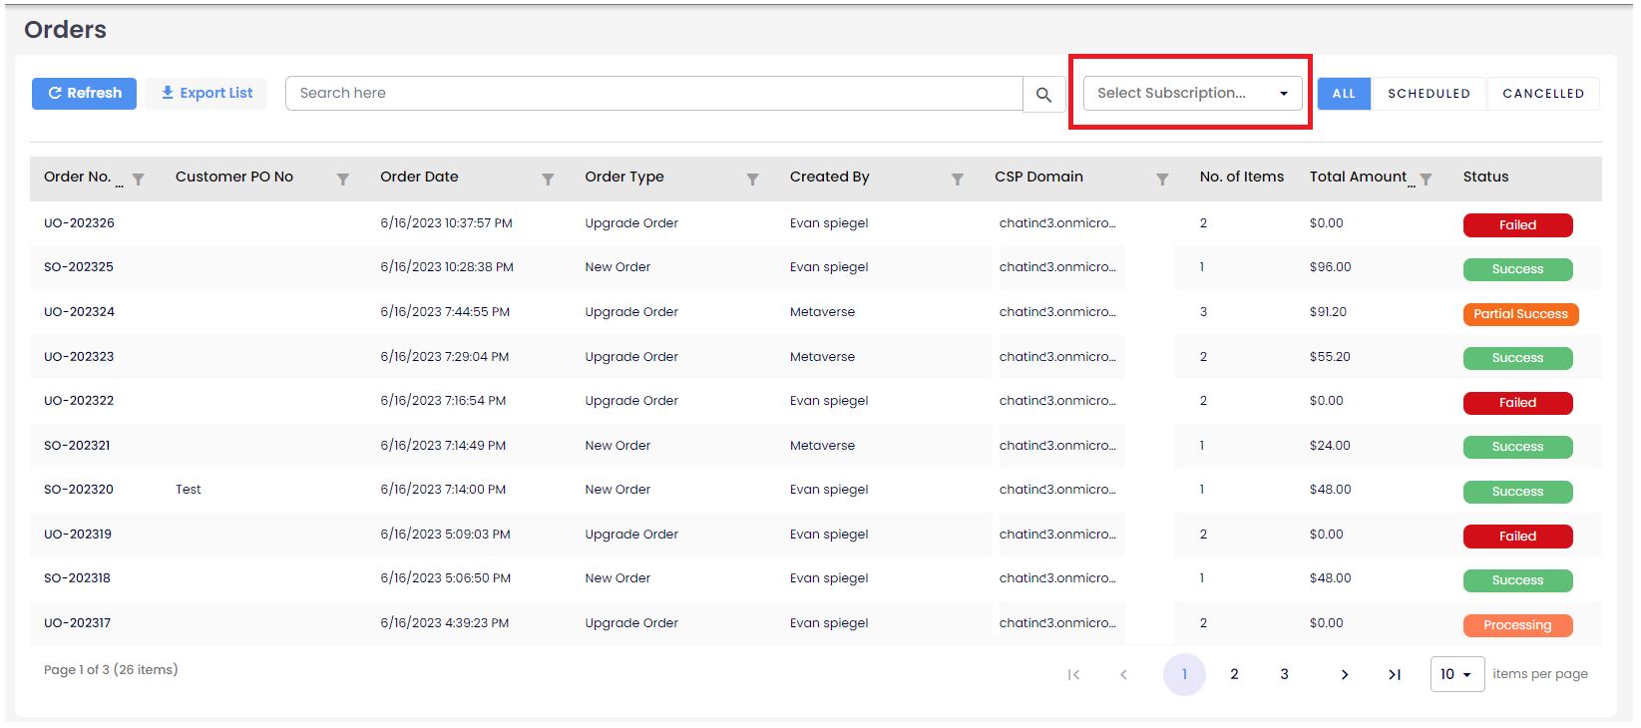This screenshot has height=728, width=1641.
Task: Click date 6/16/2023 4:39:23 PM
Action: point(444,623)
